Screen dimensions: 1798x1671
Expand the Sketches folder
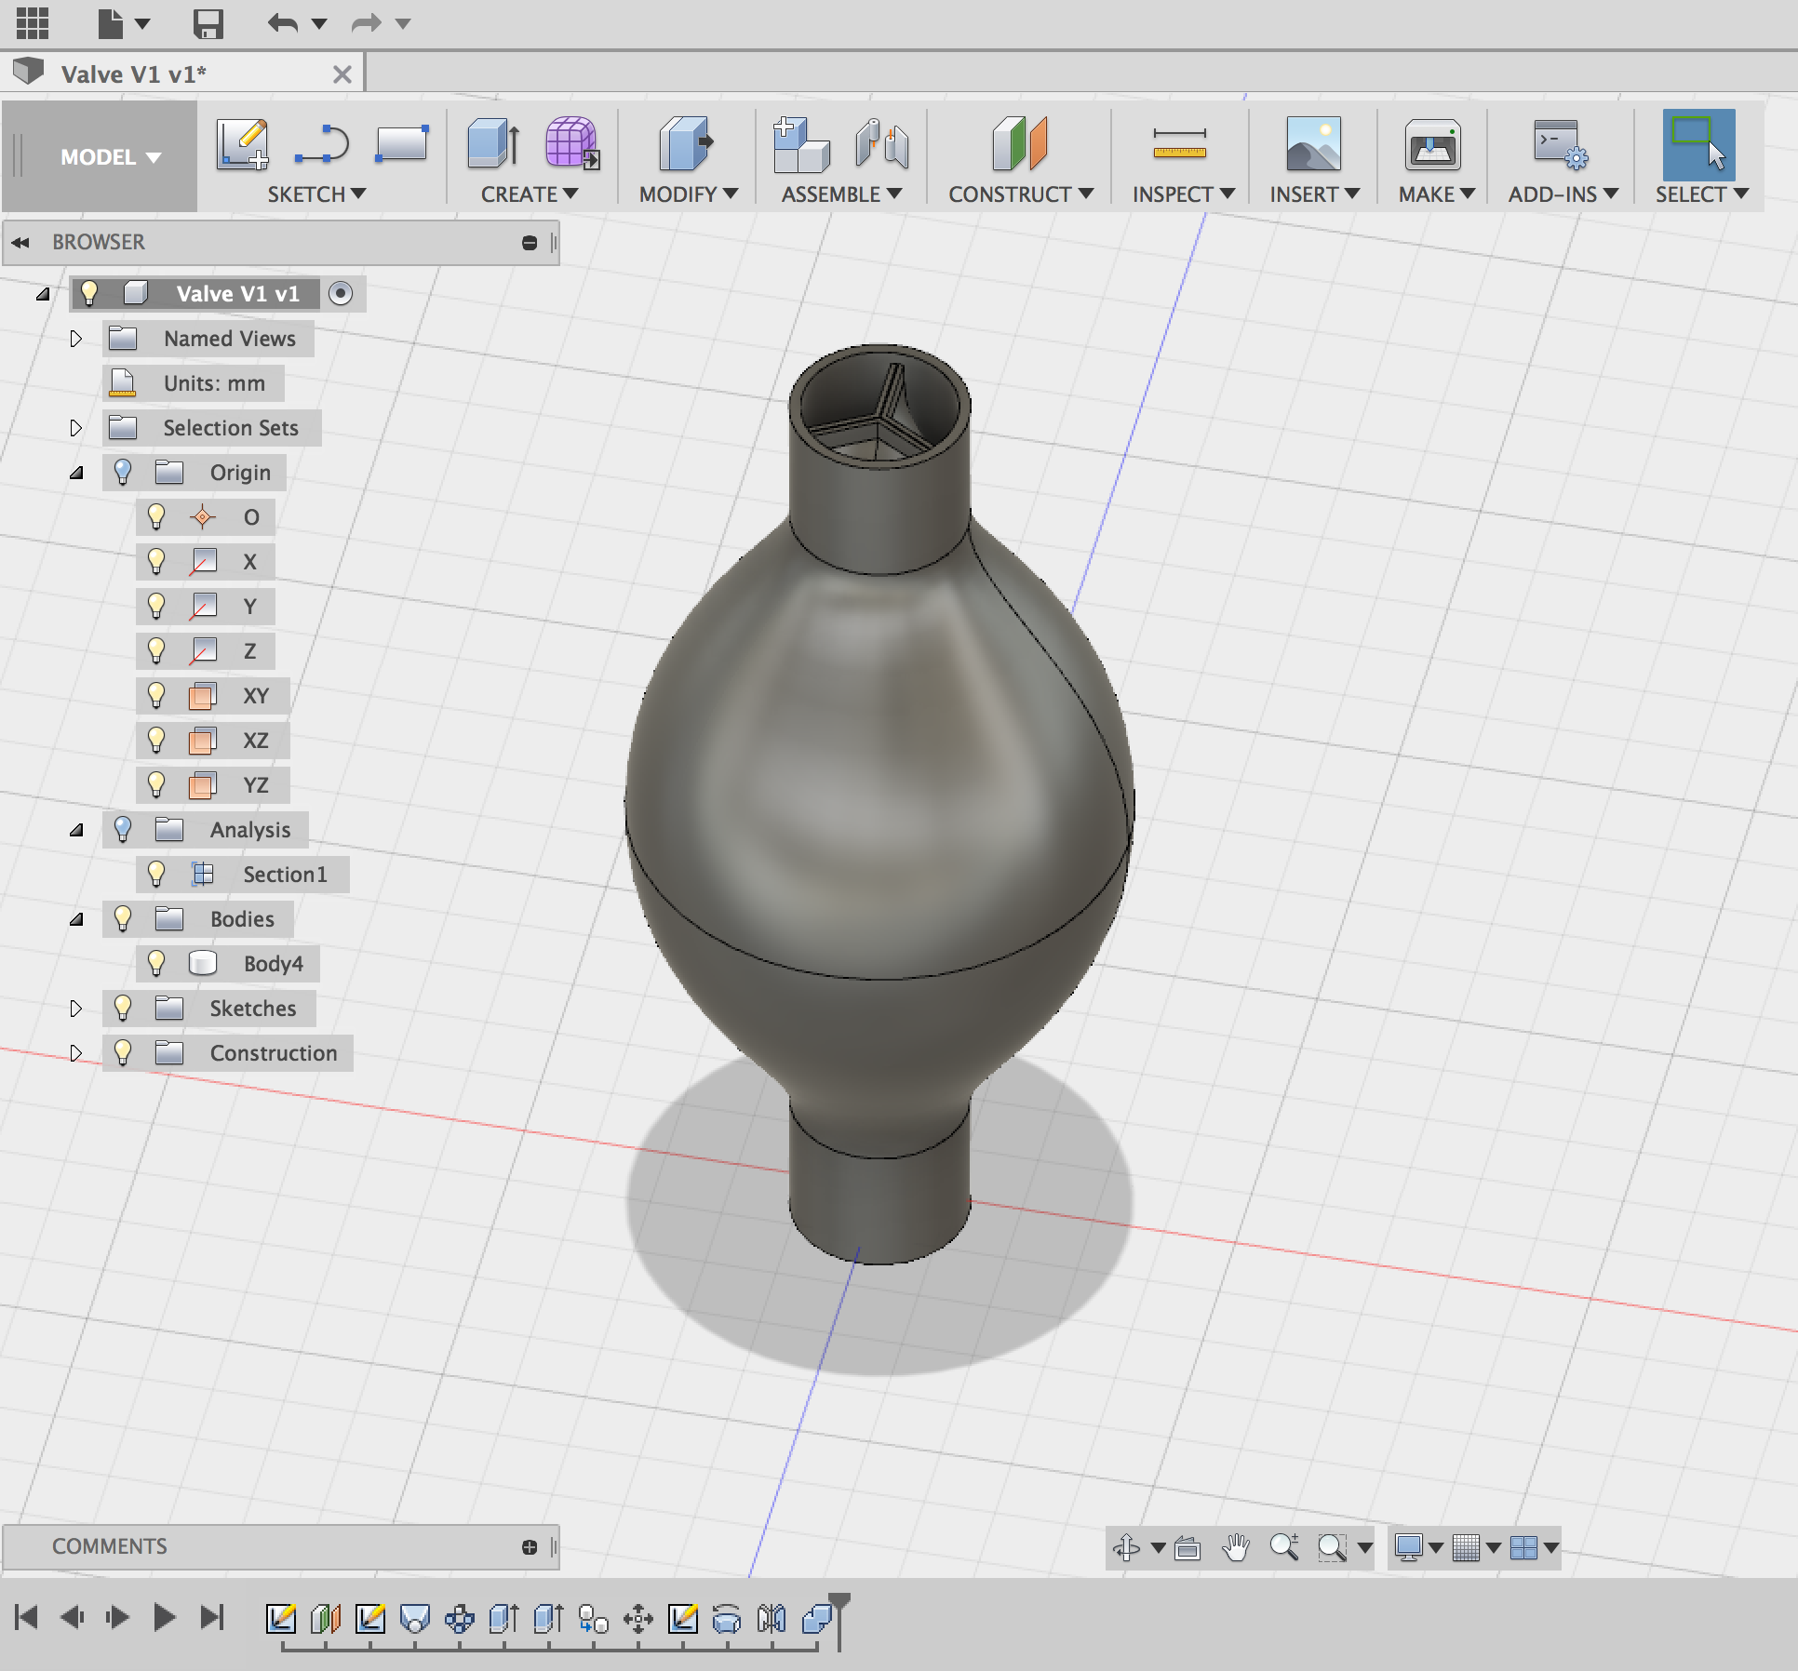point(76,1009)
